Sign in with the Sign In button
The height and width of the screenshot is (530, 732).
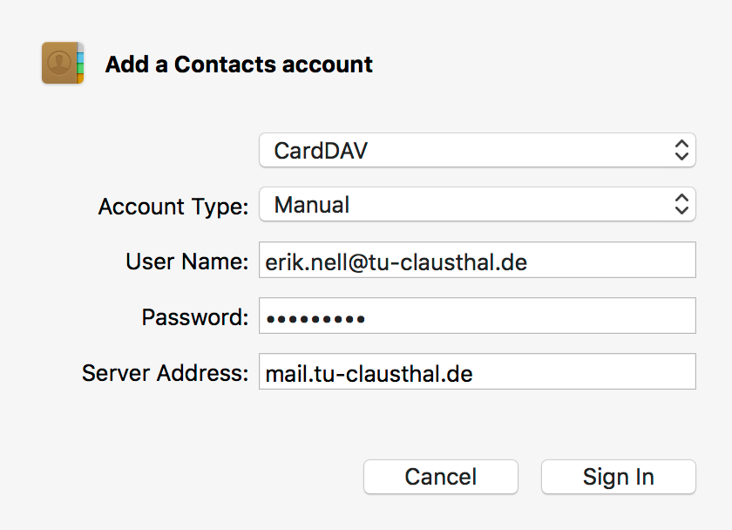tap(619, 477)
